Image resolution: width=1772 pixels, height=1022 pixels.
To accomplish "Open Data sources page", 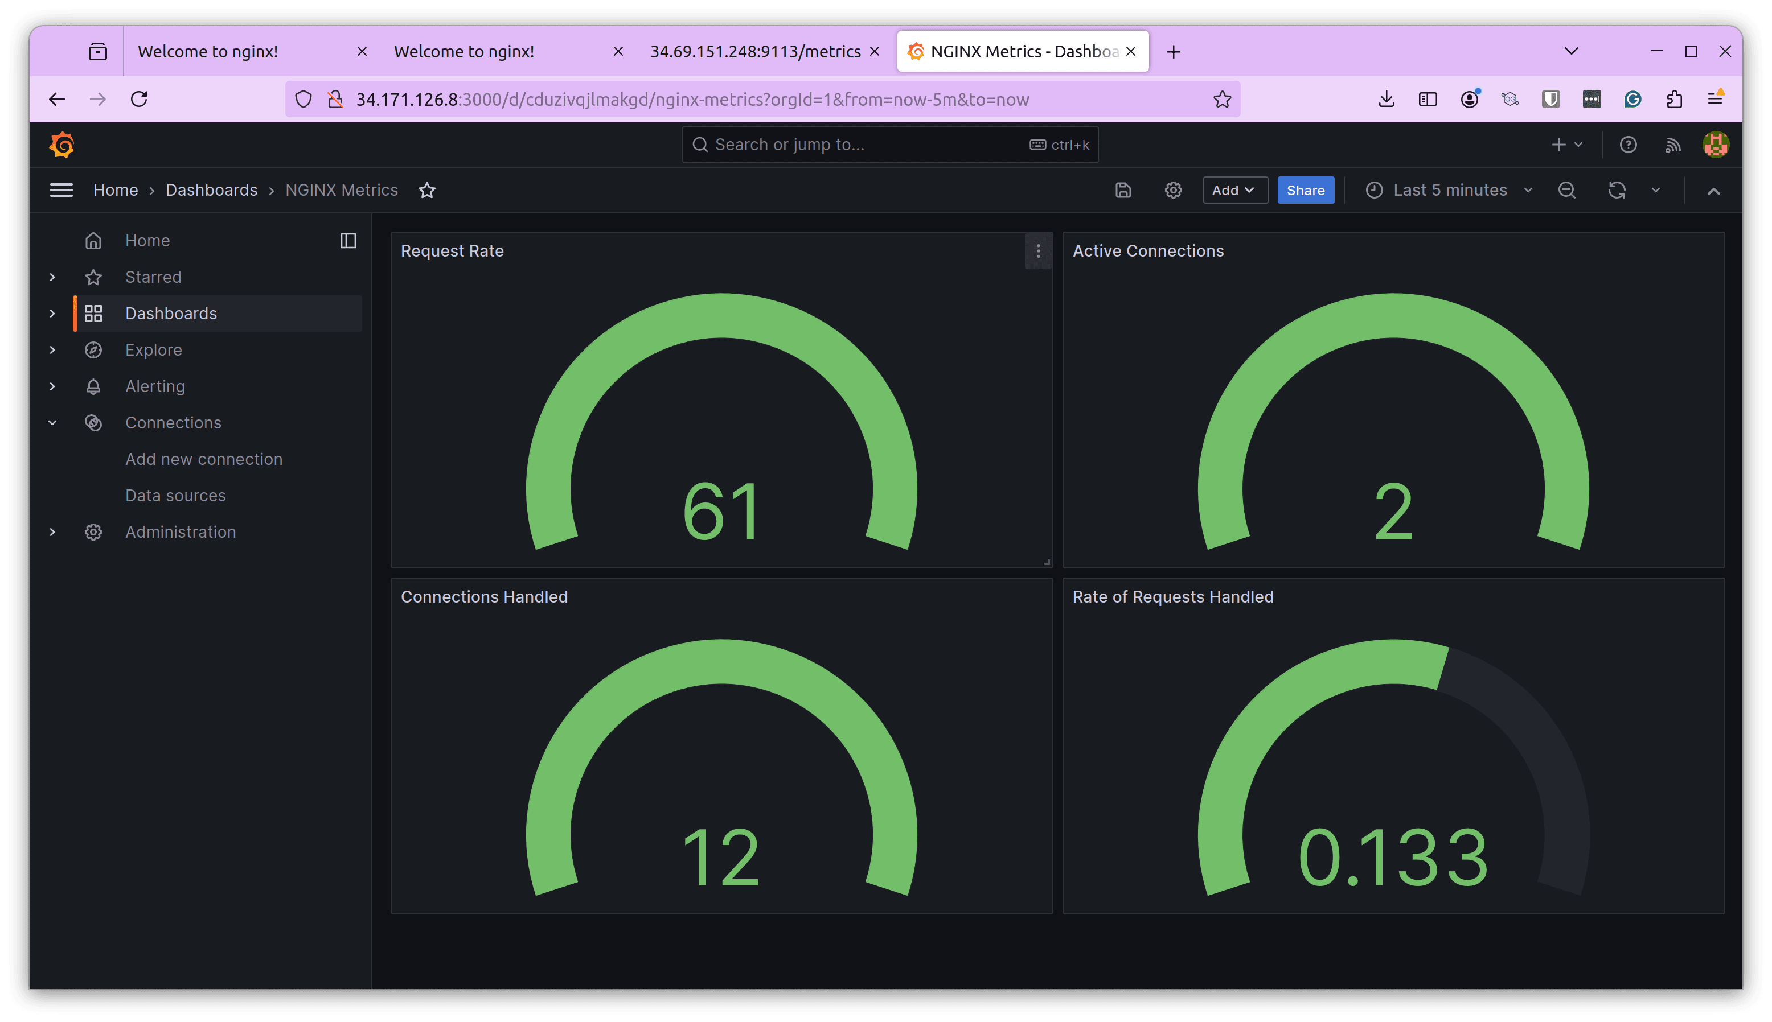I will point(175,496).
